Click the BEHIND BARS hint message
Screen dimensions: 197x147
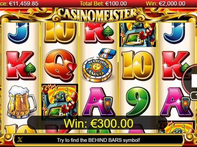98,140
